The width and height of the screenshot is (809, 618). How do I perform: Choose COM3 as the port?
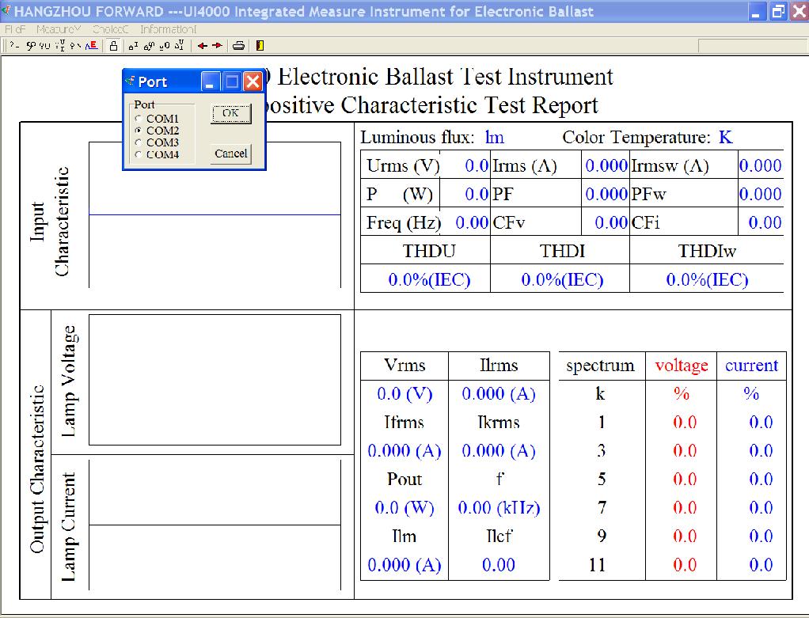coord(139,142)
